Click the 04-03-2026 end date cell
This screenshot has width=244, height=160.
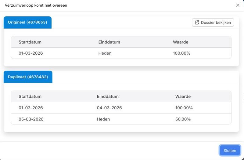tap(109, 108)
